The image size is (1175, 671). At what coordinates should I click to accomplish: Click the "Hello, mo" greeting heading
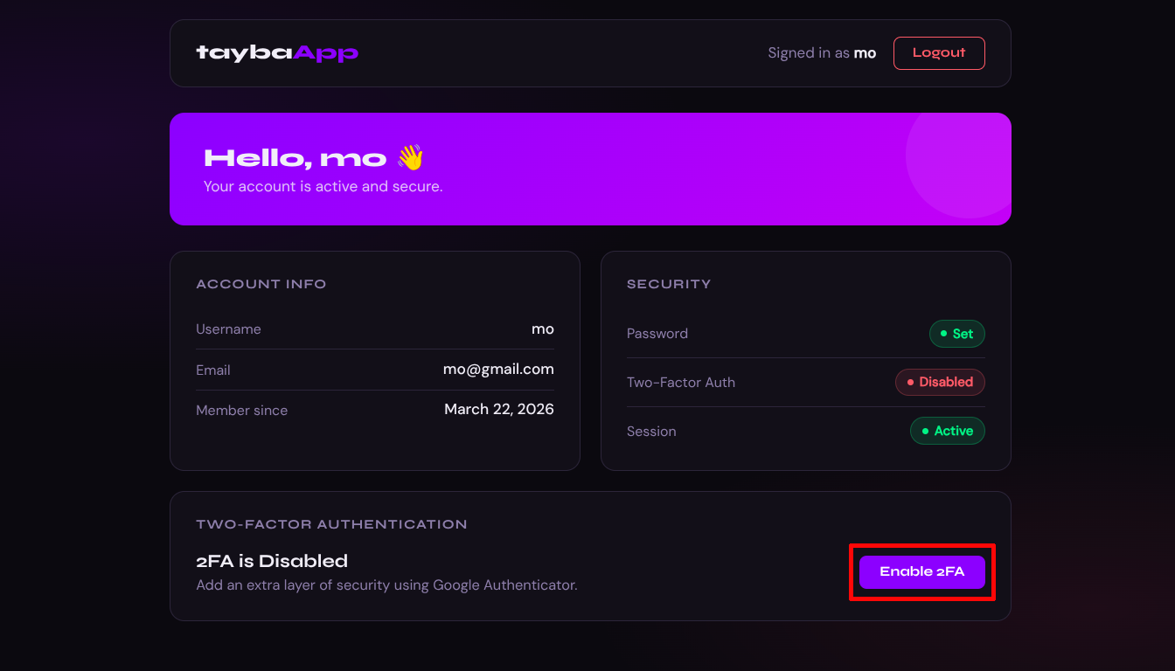[295, 158]
